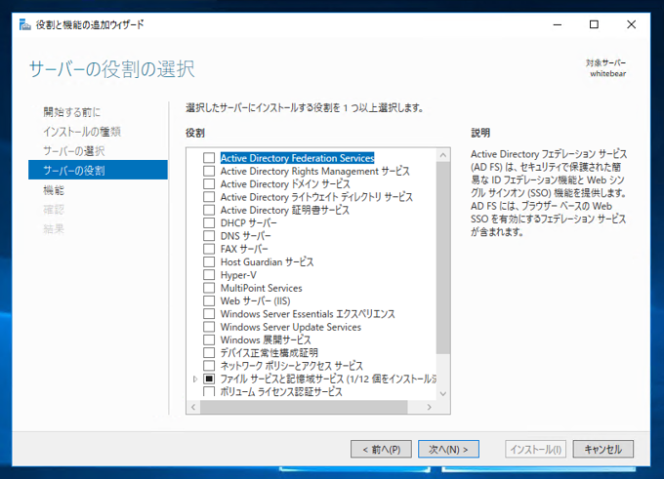Click the キャンセル button

[603, 449]
